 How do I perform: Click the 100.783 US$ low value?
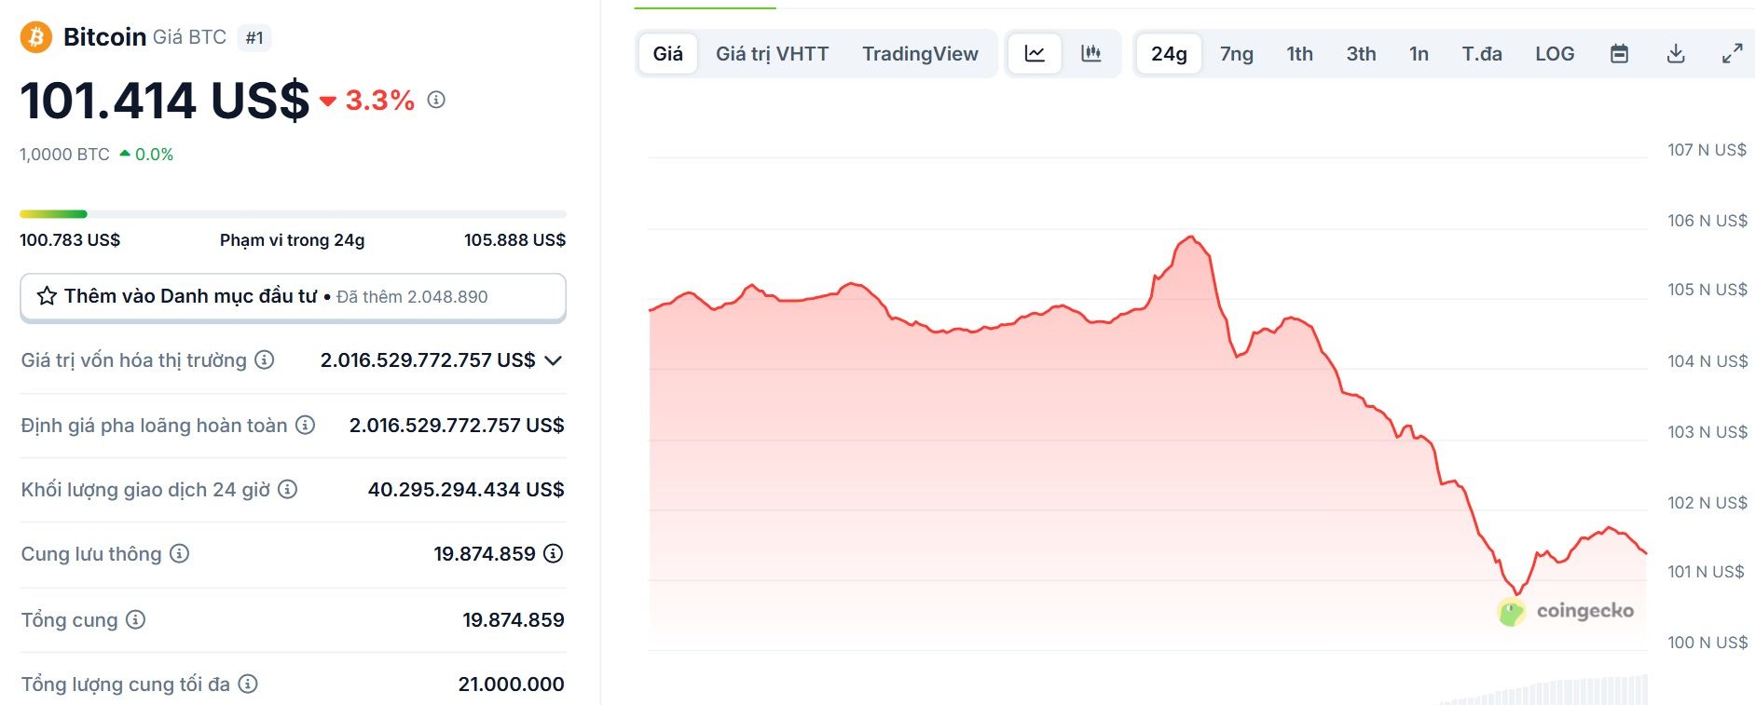(x=70, y=239)
